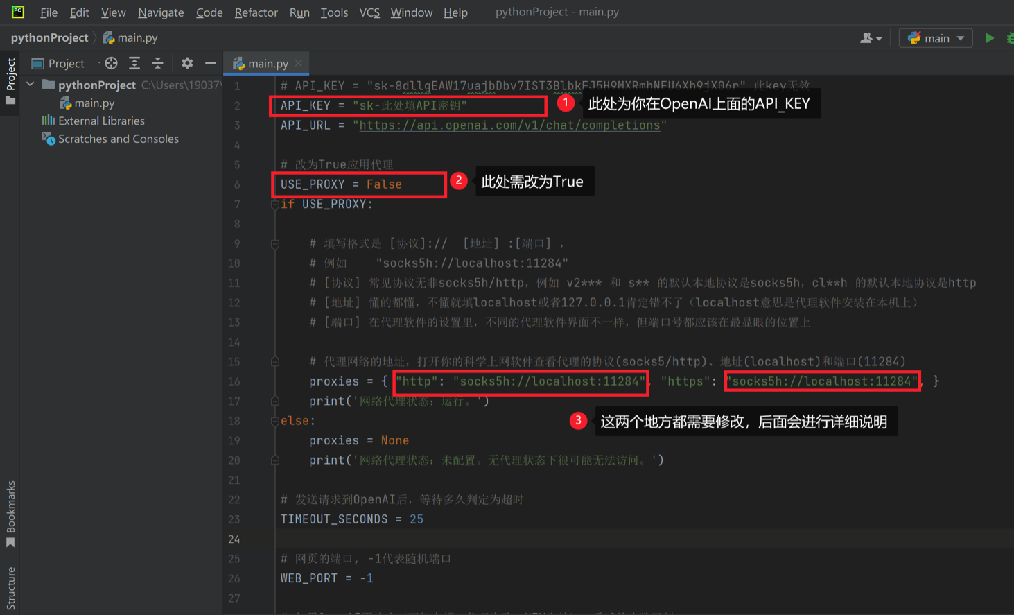The image size is (1014, 615).
Task: Click line number 24 in gutter
Action: [234, 539]
